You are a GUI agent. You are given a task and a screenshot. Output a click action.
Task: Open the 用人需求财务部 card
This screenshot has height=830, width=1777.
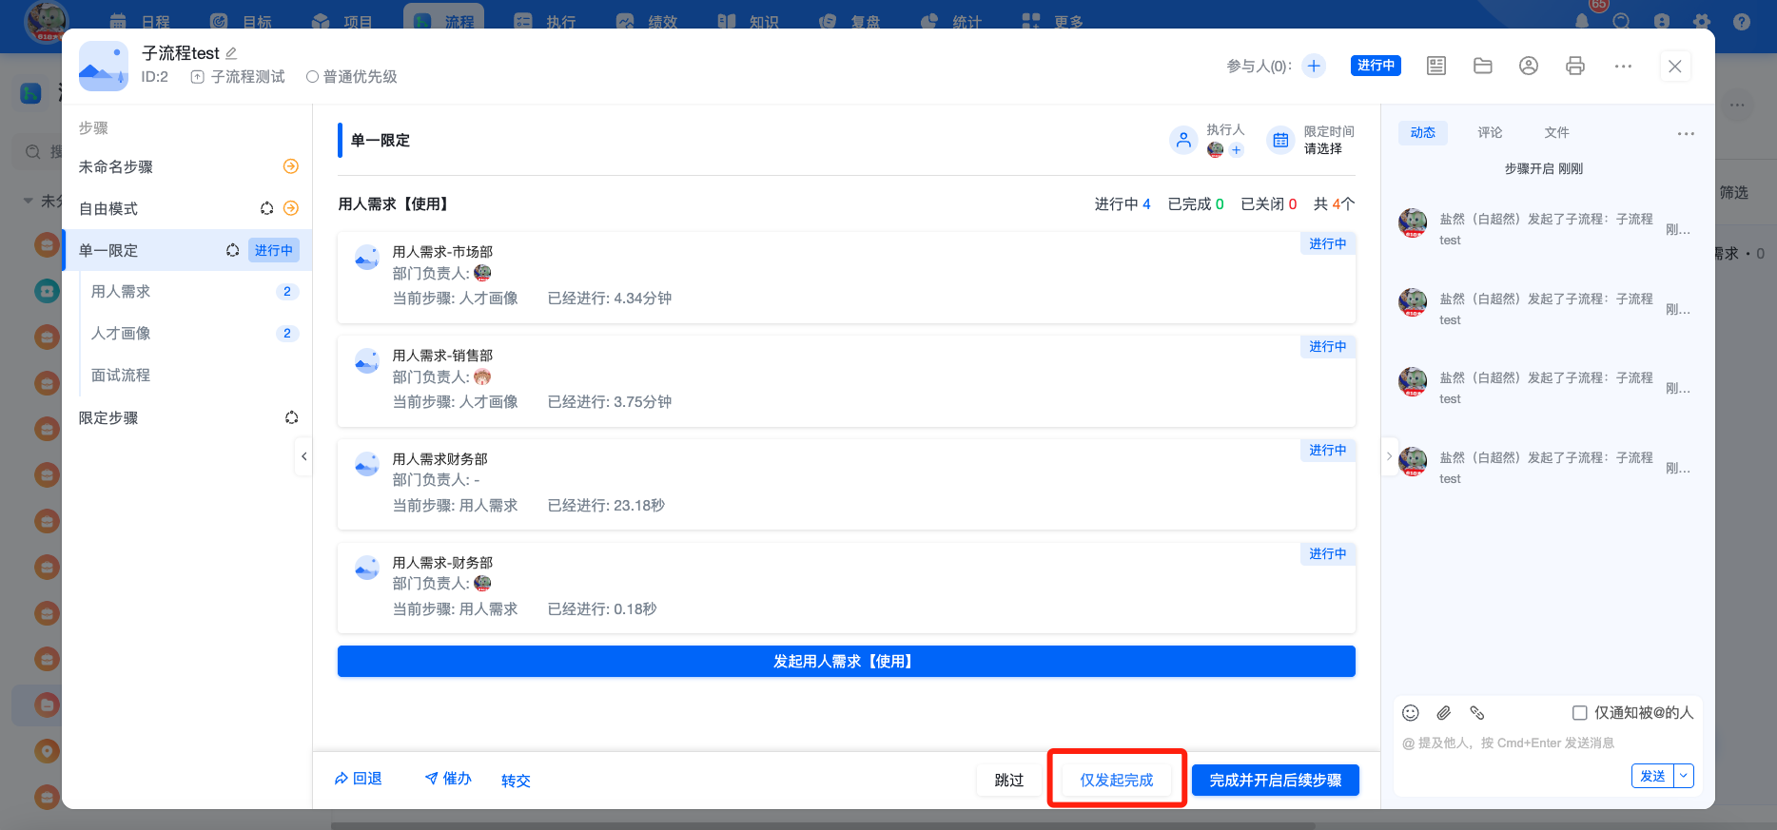(x=847, y=484)
